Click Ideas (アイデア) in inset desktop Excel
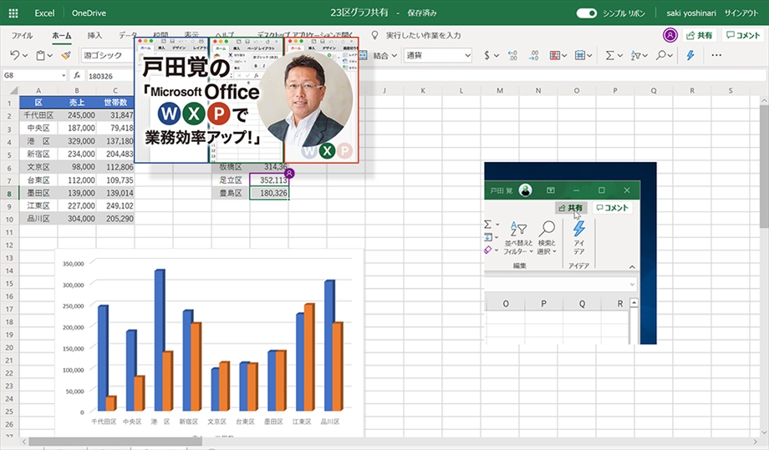Image resolution: width=769 pixels, height=450 pixels. tap(579, 237)
